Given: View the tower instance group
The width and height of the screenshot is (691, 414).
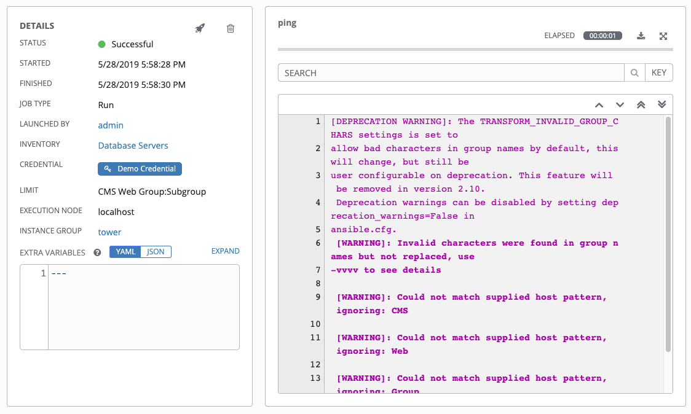Looking at the screenshot, I should pos(109,232).
